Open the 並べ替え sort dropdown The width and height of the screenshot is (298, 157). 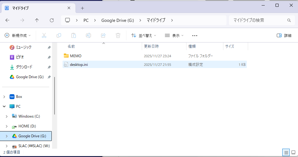tap(144, 35)
